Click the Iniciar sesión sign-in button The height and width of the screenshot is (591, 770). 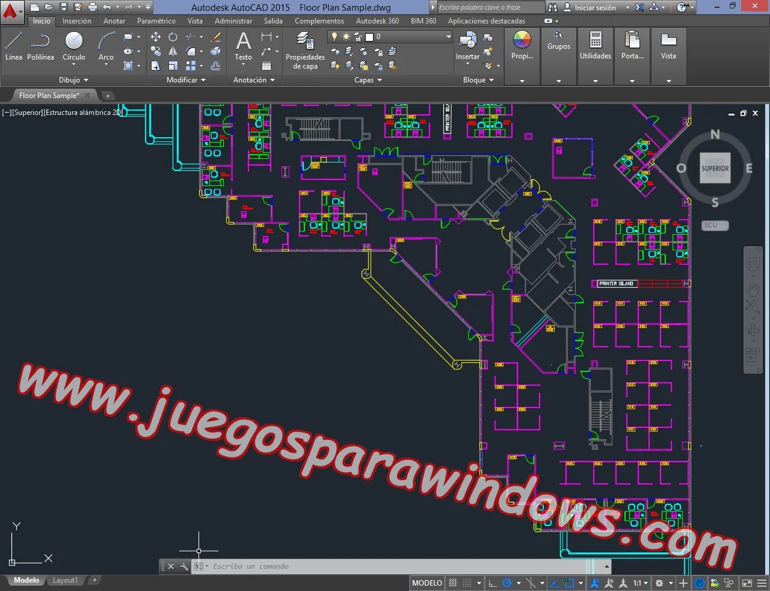coord(590,8)
